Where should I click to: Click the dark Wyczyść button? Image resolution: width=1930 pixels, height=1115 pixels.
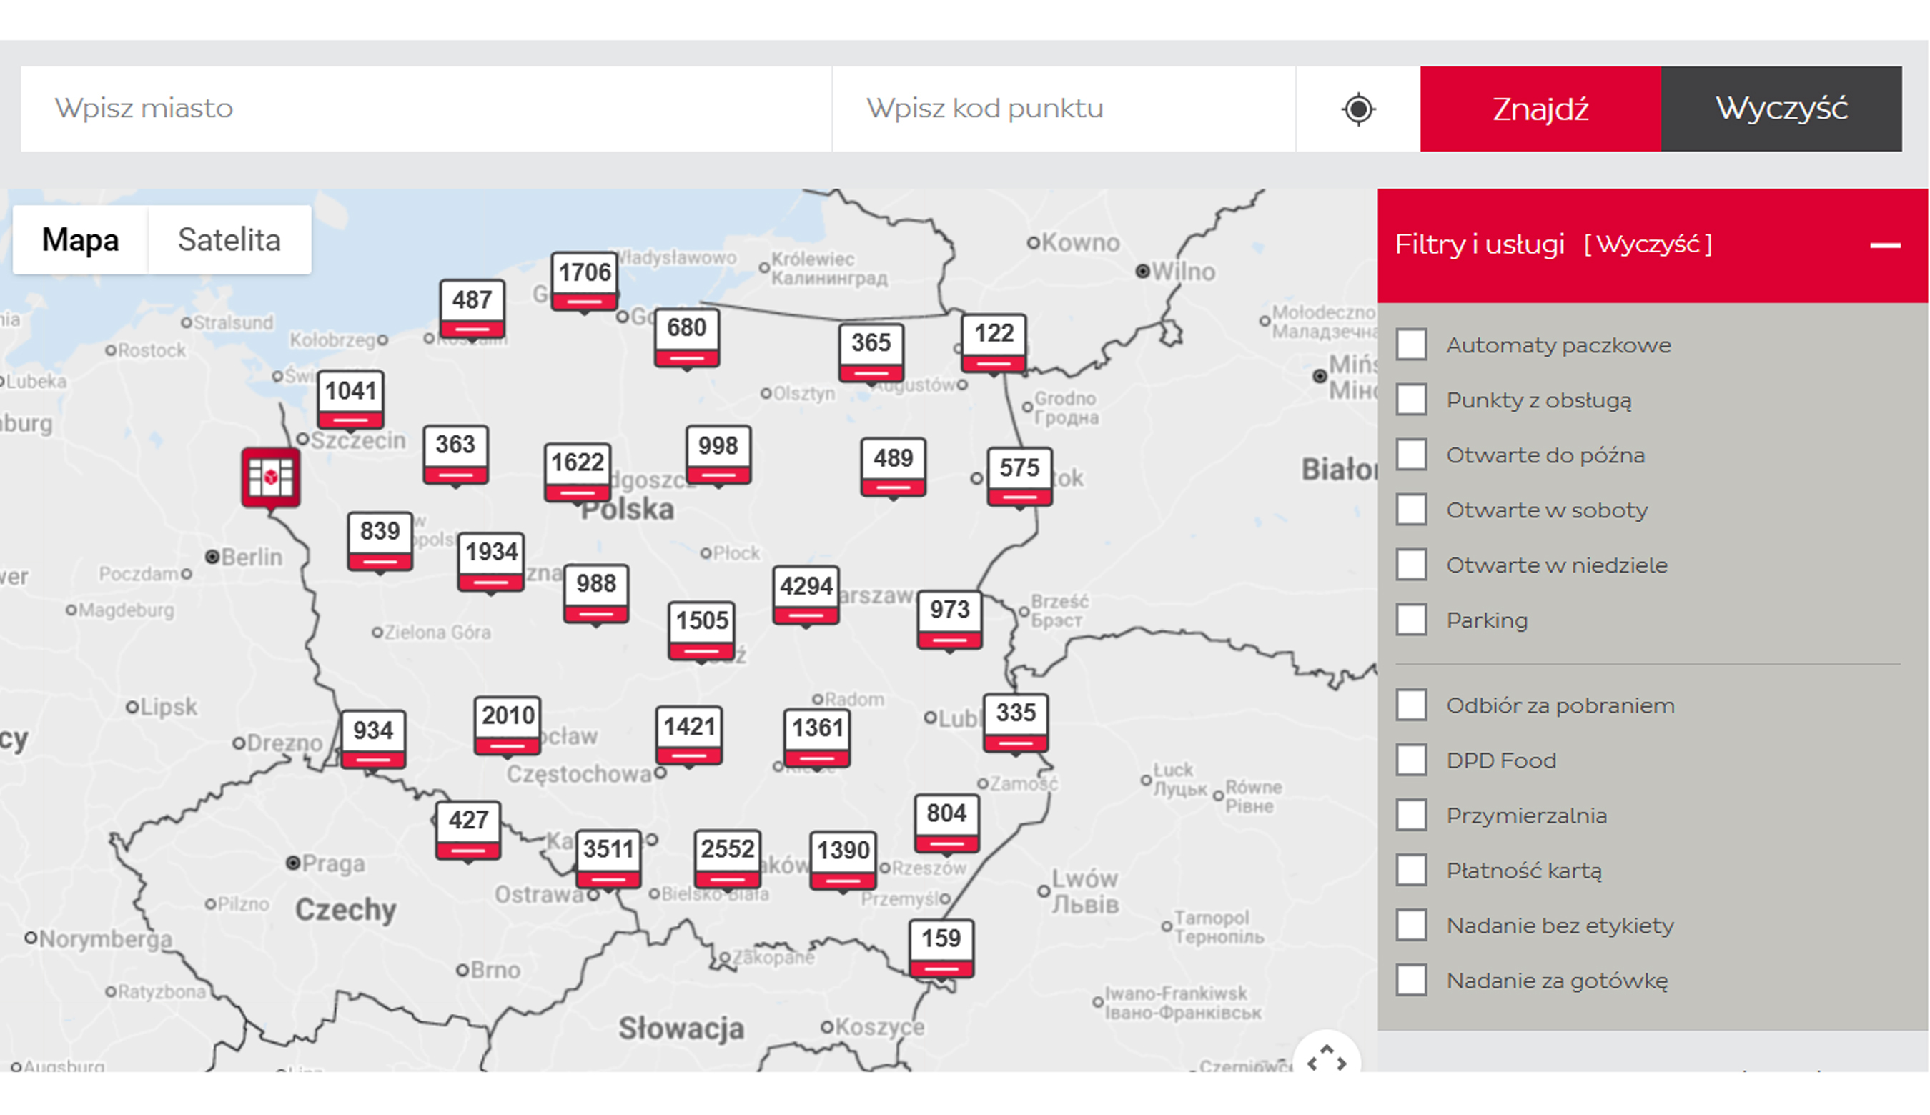1781,109
